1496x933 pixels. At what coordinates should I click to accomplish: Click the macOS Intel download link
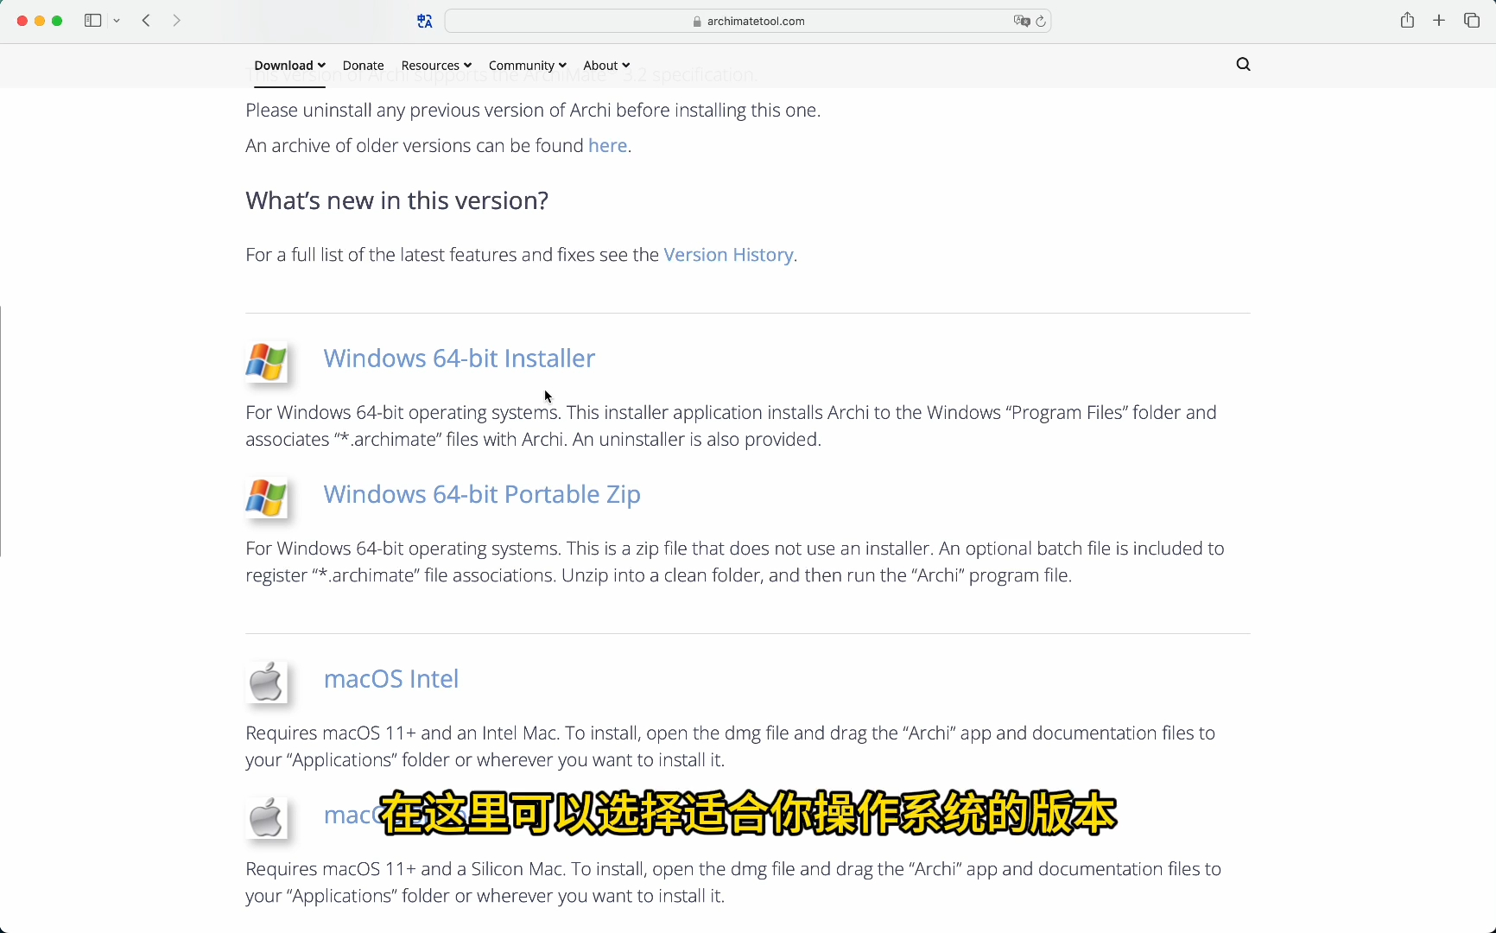(x=390, y=679)
